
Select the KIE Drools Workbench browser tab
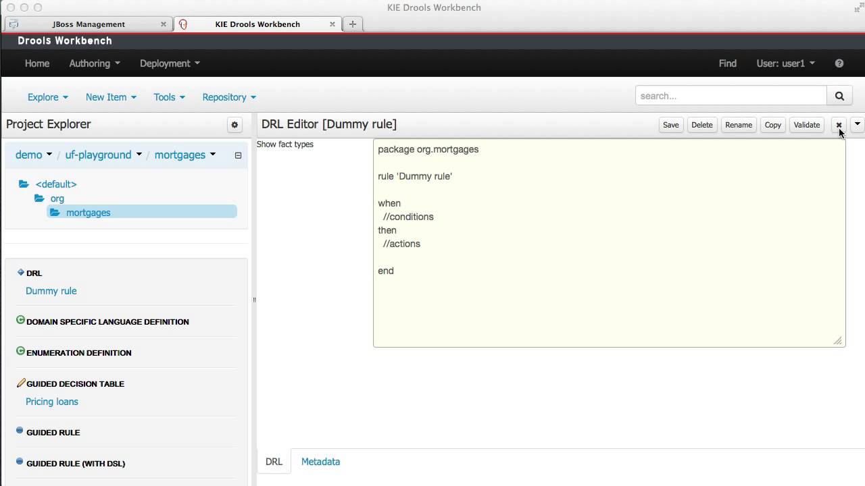(257, 24)
